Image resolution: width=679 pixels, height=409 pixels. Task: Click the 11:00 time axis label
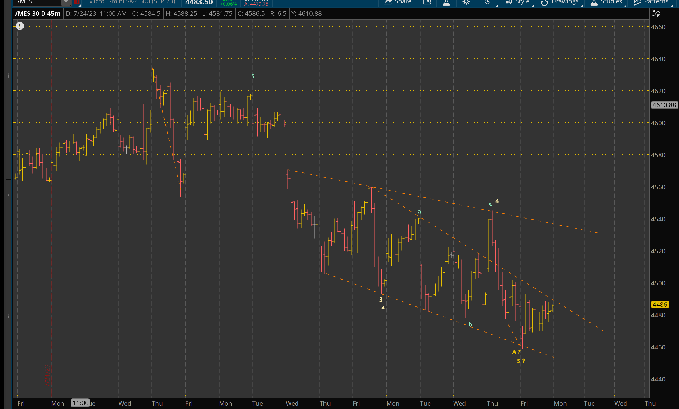(81, 403)
